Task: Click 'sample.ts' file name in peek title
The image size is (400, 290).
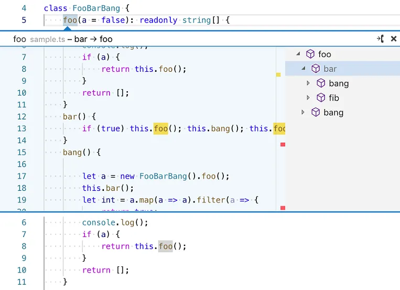Action: pyautogui.click(x=48, y=39)
